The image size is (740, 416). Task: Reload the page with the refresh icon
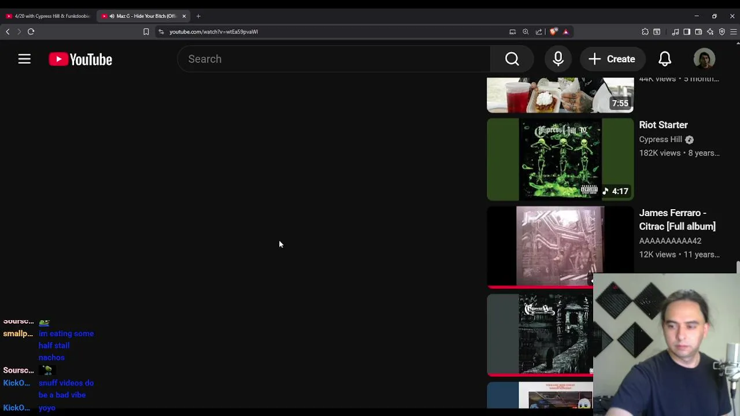point(31,32)
